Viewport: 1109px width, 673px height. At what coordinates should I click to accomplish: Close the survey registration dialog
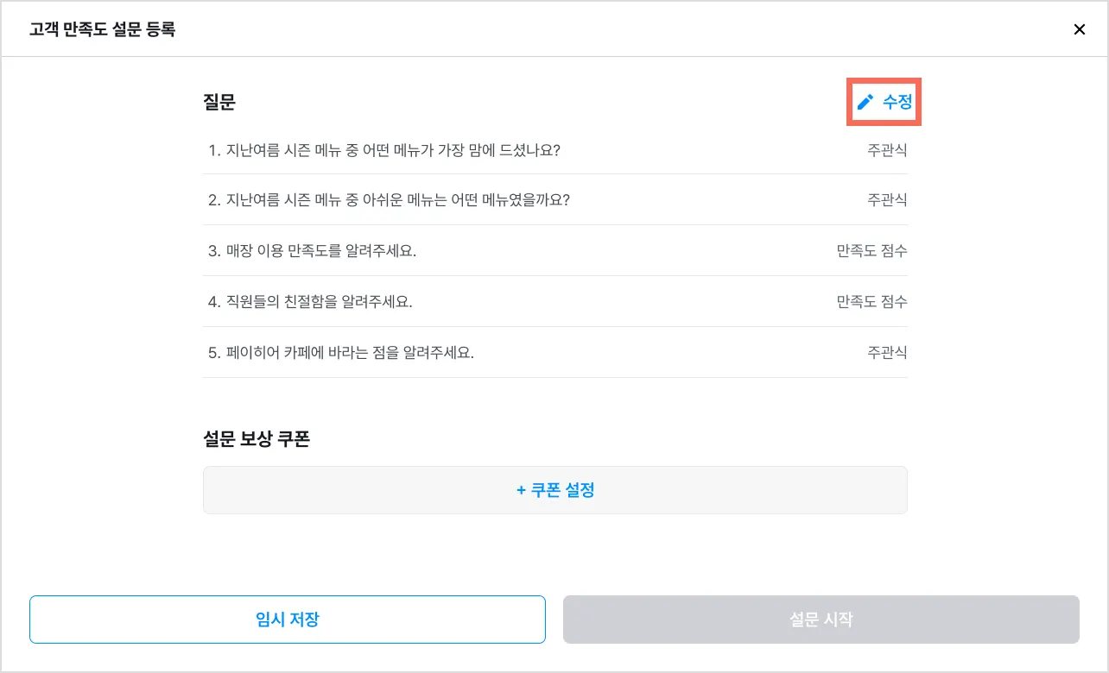1079,29
